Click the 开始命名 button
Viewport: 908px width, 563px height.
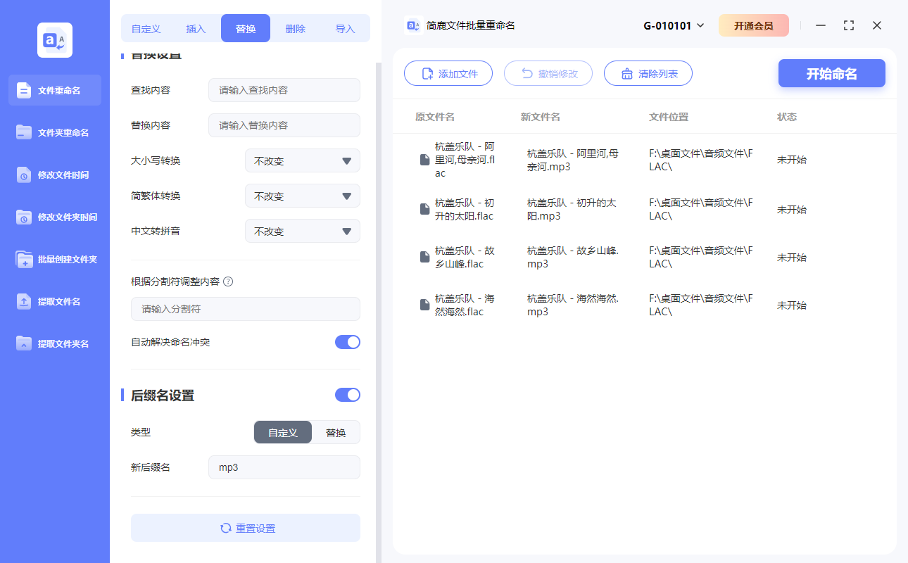(x=831, y=73)
